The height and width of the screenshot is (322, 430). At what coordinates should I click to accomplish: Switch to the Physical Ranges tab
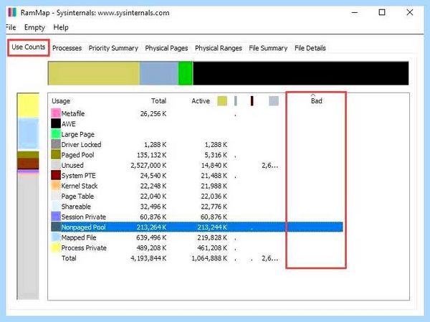click(219, 48)
